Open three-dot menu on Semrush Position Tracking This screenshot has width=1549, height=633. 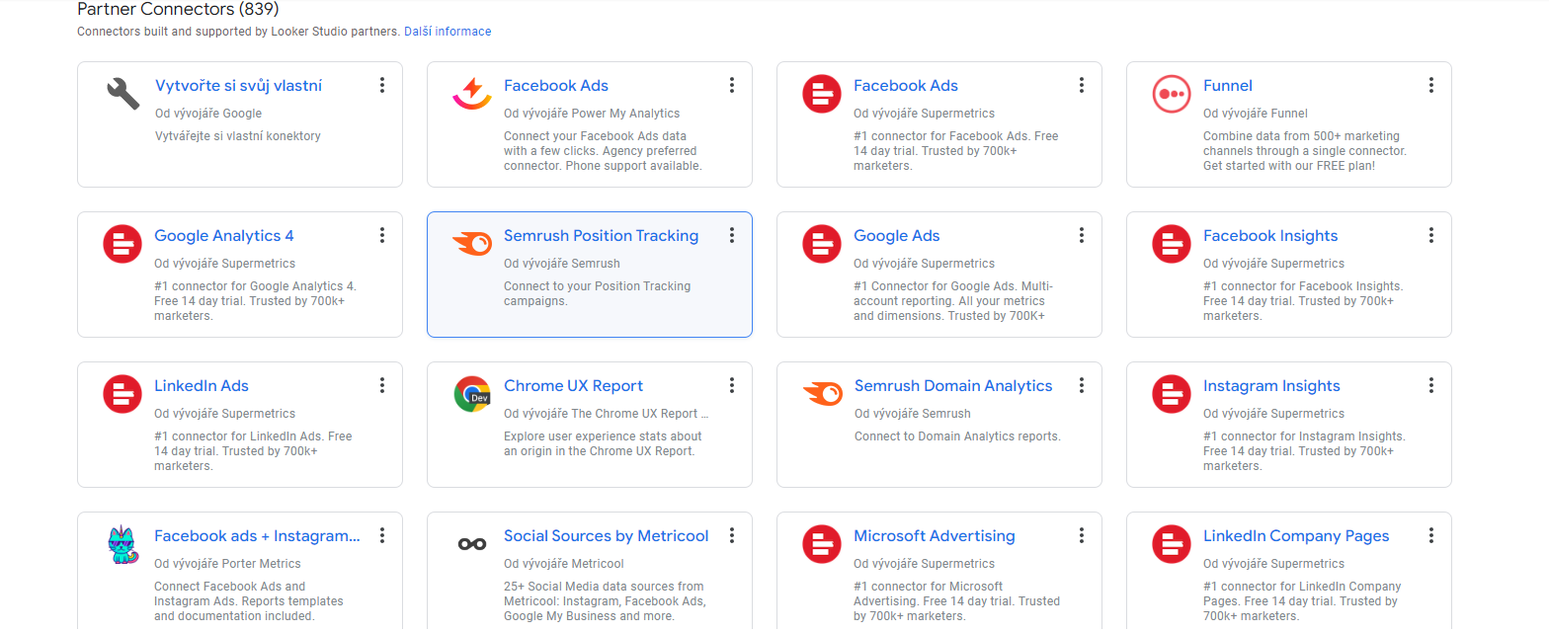731,235
